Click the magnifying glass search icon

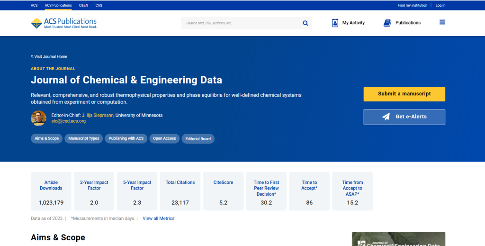305,23
